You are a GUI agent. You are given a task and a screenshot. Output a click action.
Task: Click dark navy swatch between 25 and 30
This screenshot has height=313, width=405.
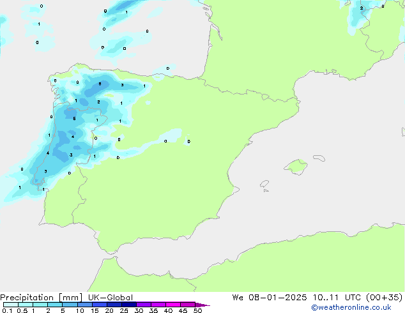tap(128, 305)
